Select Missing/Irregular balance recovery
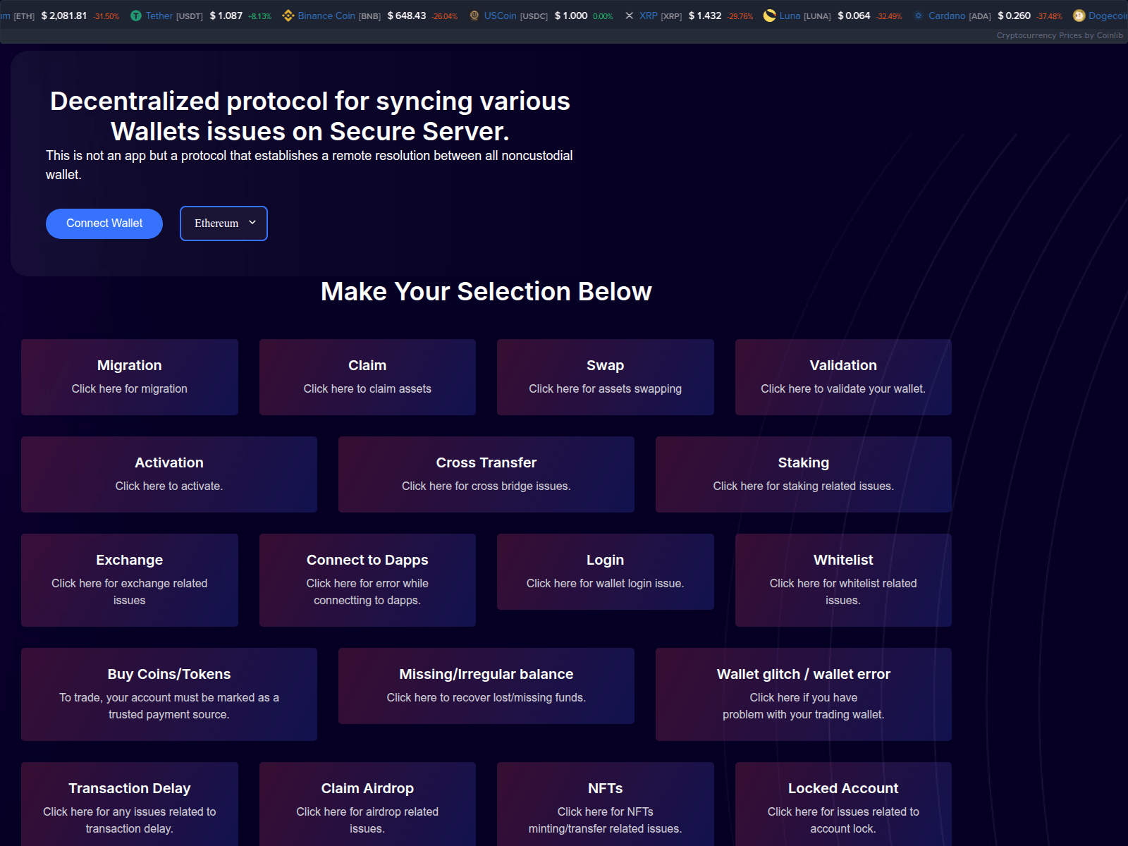 (486, 685)
